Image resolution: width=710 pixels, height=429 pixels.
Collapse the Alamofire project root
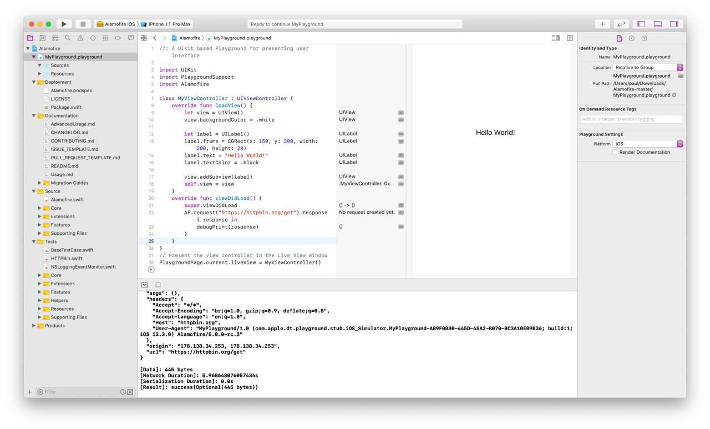coord(28,48)
